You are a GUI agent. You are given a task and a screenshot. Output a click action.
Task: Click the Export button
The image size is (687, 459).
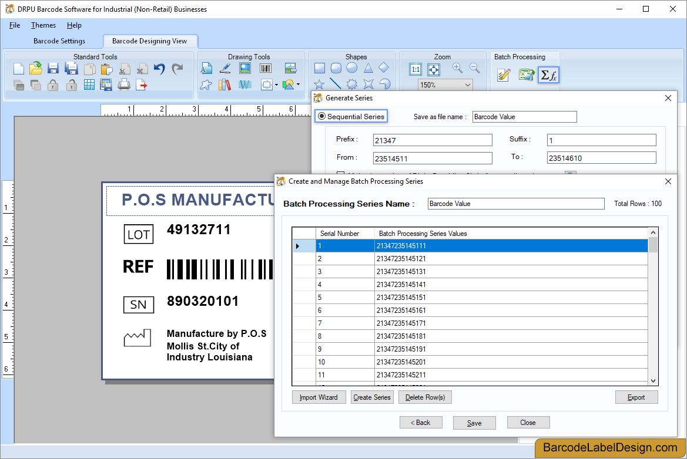pyautogui.click(x=636, y=397)
